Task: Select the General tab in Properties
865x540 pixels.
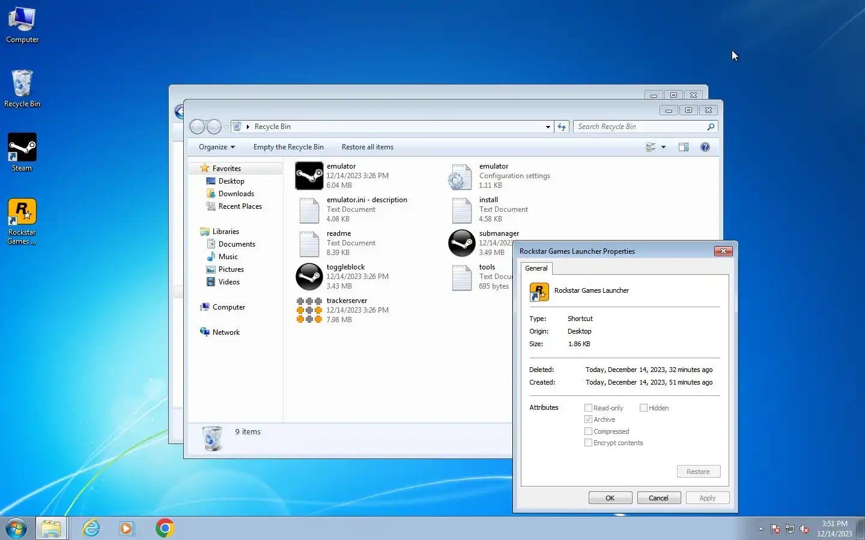Action: point(536,268)
